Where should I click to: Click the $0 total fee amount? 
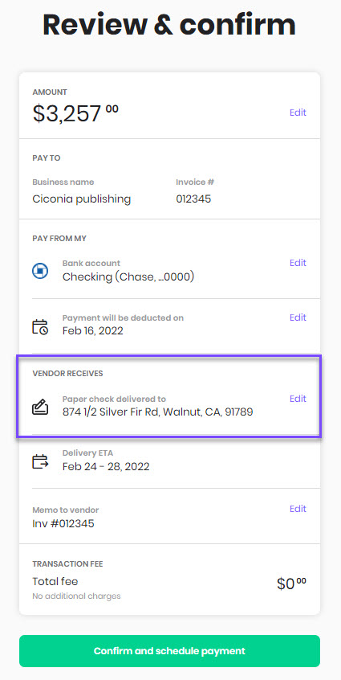click(x=291, y=584)
